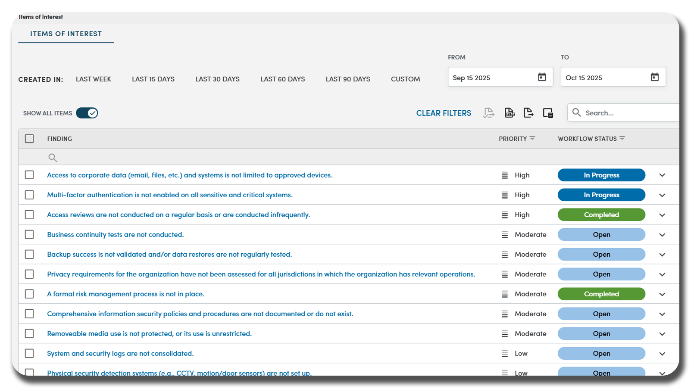Screen dimensions: 694x392
Task: Open the card view icon after export icons
Action: click(x=548, y=112)
